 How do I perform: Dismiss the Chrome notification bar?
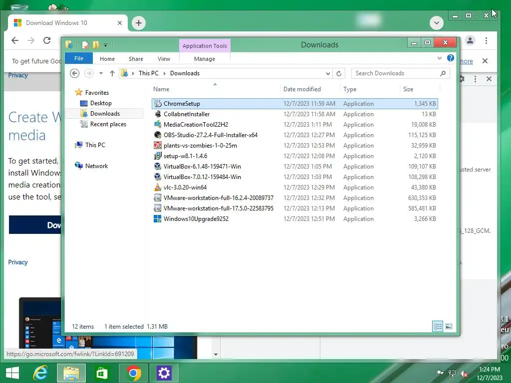click(485, 61)
